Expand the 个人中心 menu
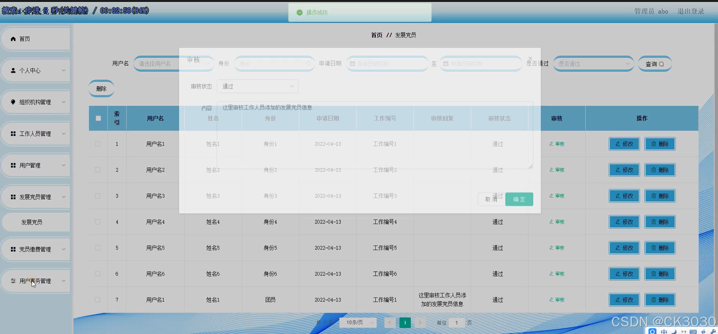The width and height of the screenshot is (718, 334). [x=35, y=70]
